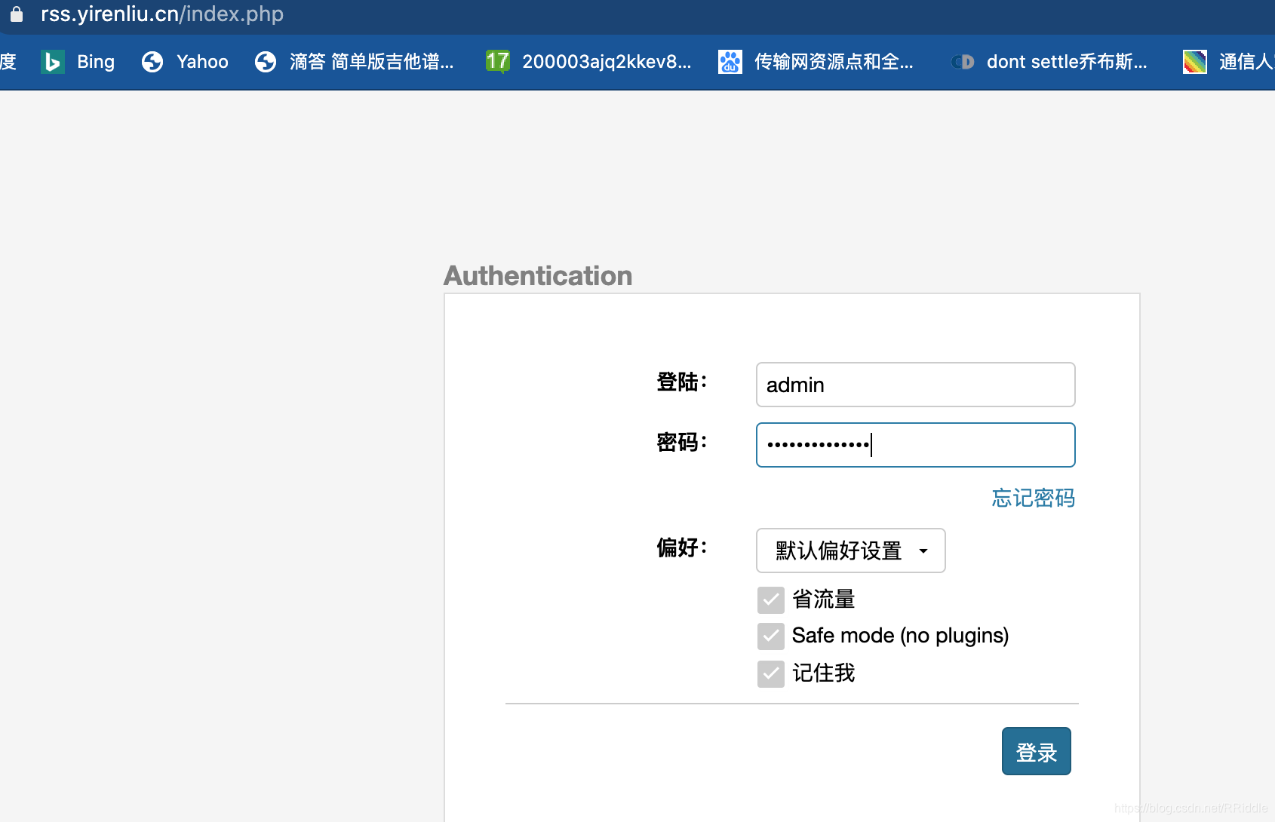Open the colorful 通信人 bookmark icon
Screen dimensions: 1275x822
1195,60
